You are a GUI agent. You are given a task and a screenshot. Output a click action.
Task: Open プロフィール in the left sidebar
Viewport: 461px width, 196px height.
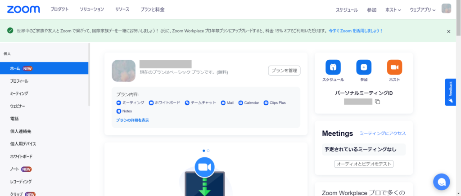[19, 81]
